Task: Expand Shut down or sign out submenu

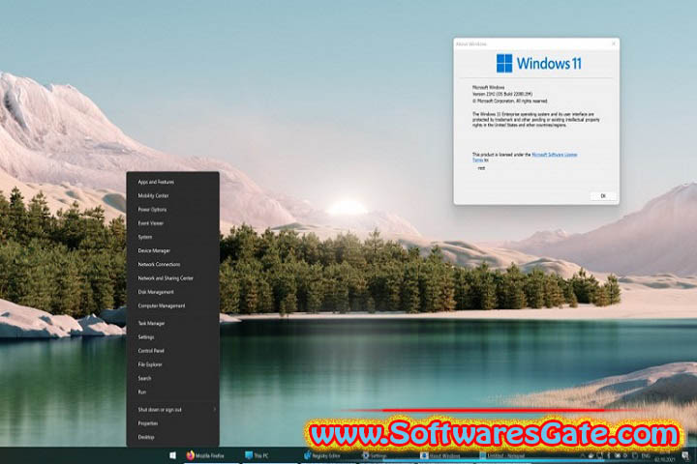Action: 173,410
